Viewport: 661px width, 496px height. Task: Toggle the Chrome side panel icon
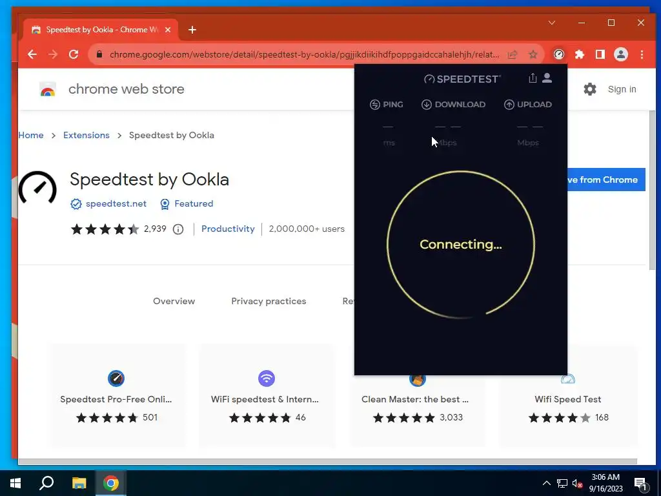coord(600,54)
